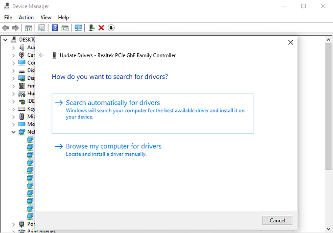The width and height of the screenshot is (333, 233).
Task: Choose Browse my computer for drivers
Action: click(114, 146)
